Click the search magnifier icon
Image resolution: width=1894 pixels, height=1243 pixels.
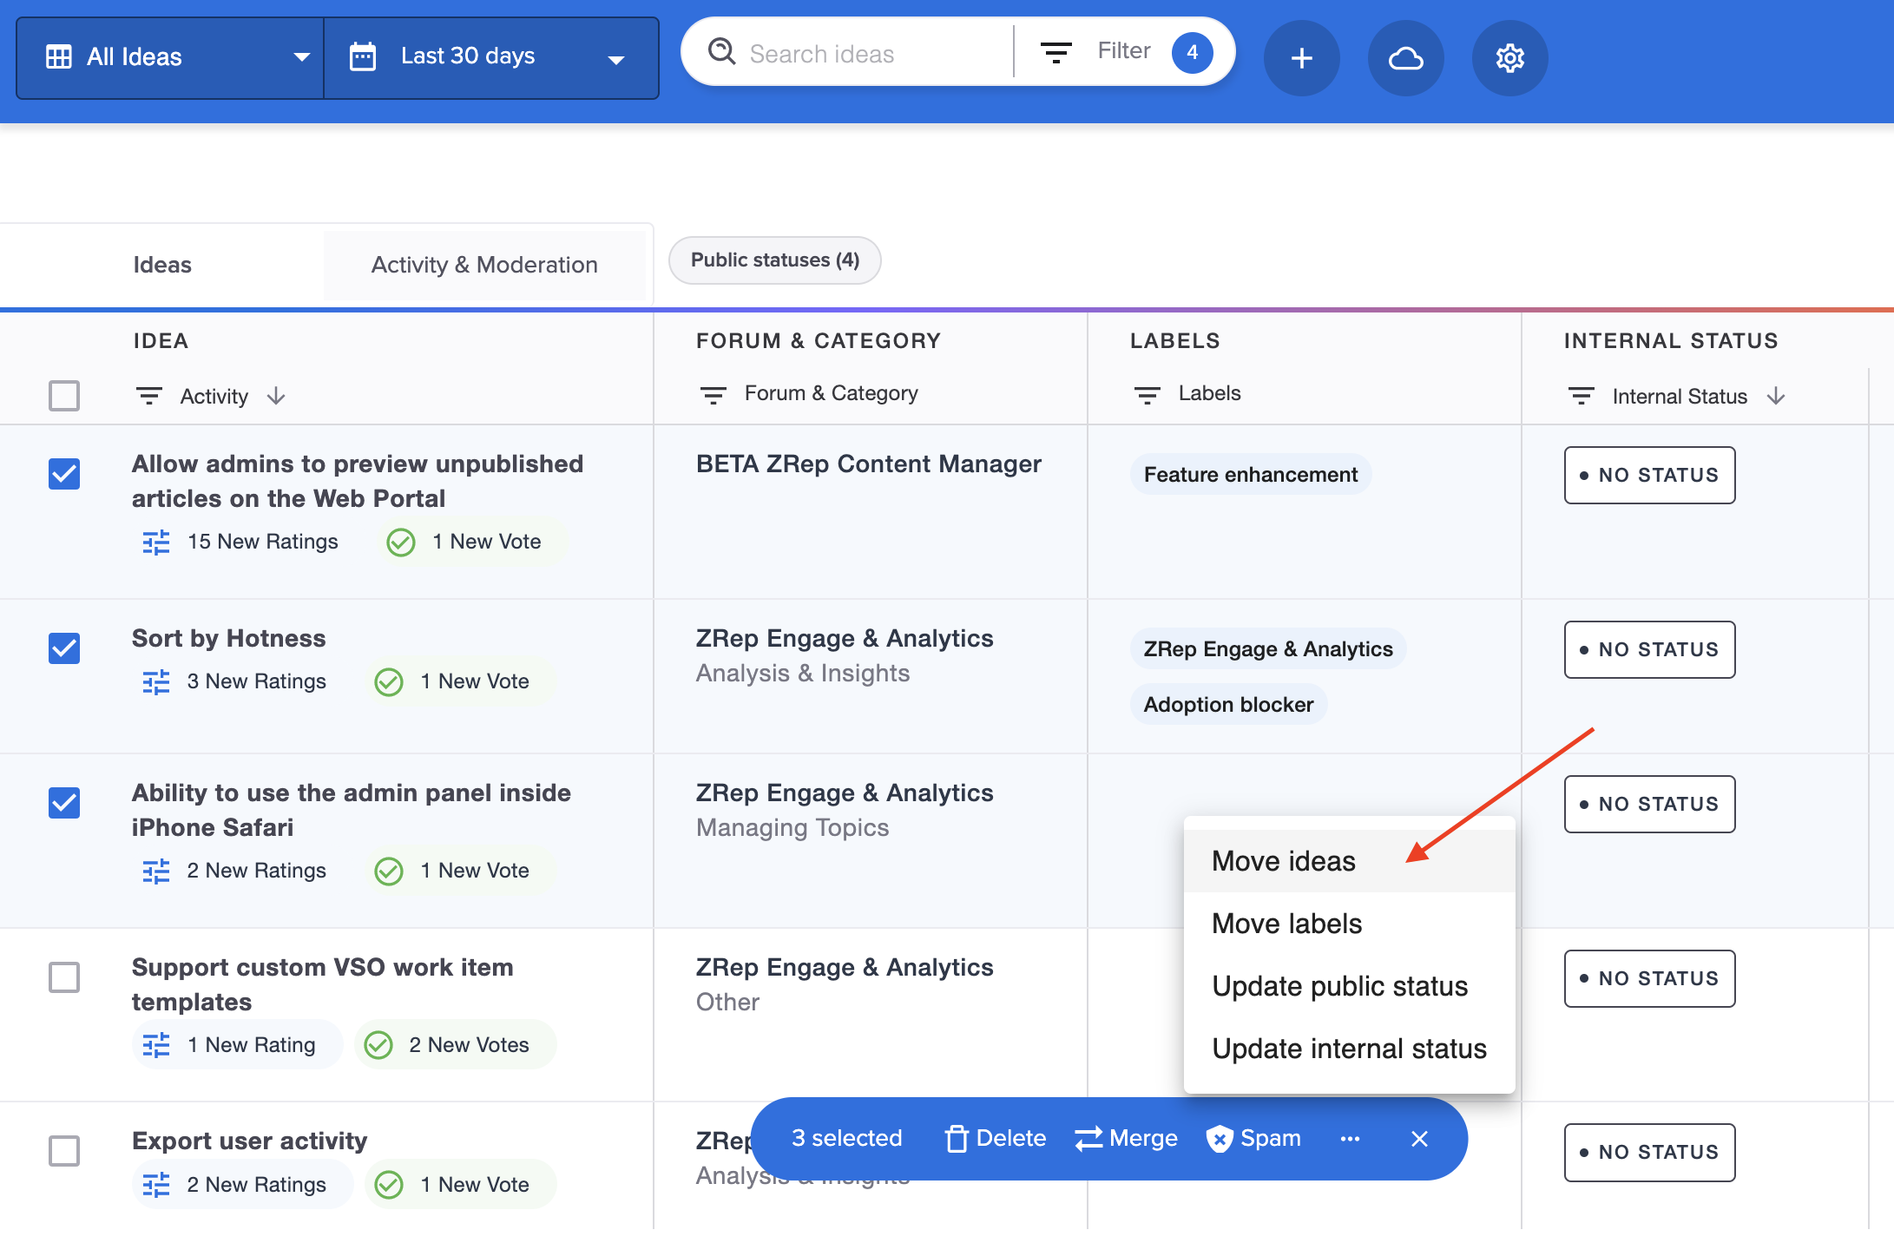(721, 52)
